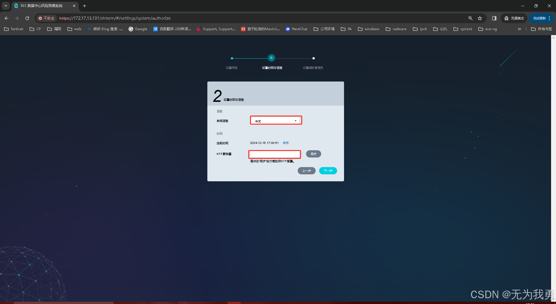Click the page vertical scrollbar
Viewport: 556px width, 304px height.
(x=553, y=168)
